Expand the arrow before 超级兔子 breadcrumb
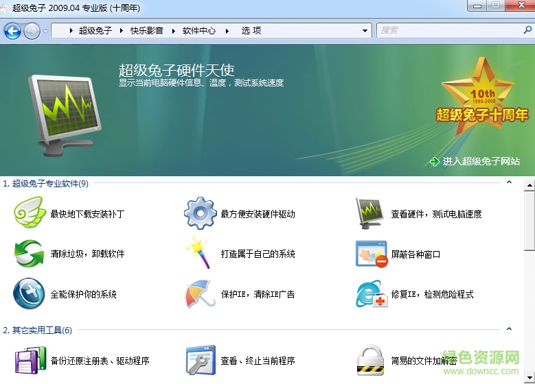The image size is (535, 384). 71,31
